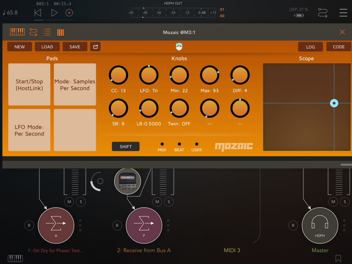Solo channel 1 Gtr Dry
The image size is (352, 264).
point(81,202)
